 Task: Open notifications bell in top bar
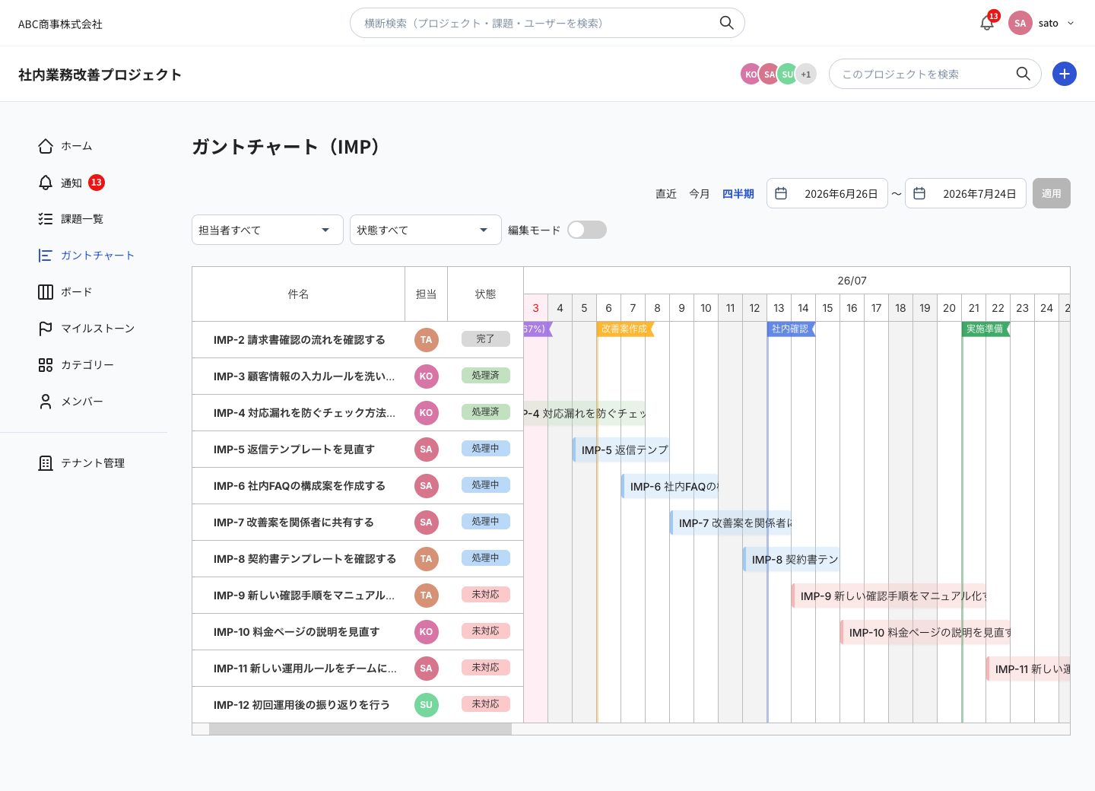(987, 23)
